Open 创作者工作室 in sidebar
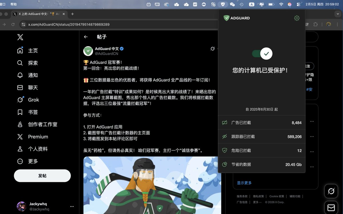 37,124
